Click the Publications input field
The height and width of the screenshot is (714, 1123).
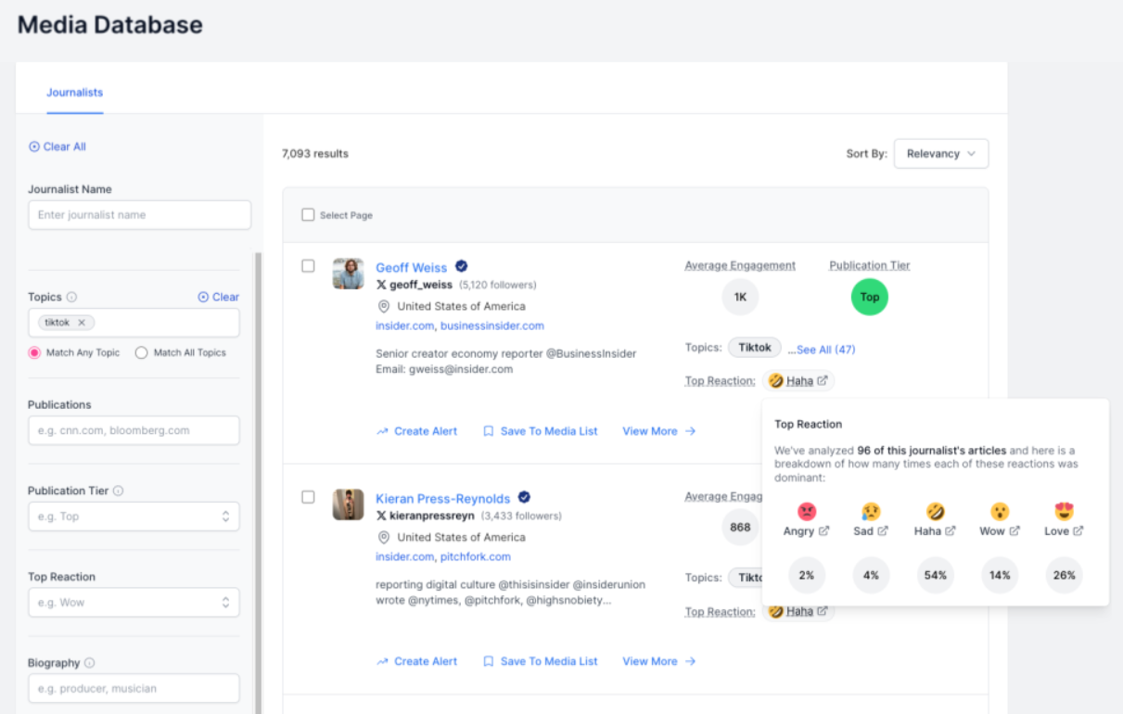click(134, 430)
